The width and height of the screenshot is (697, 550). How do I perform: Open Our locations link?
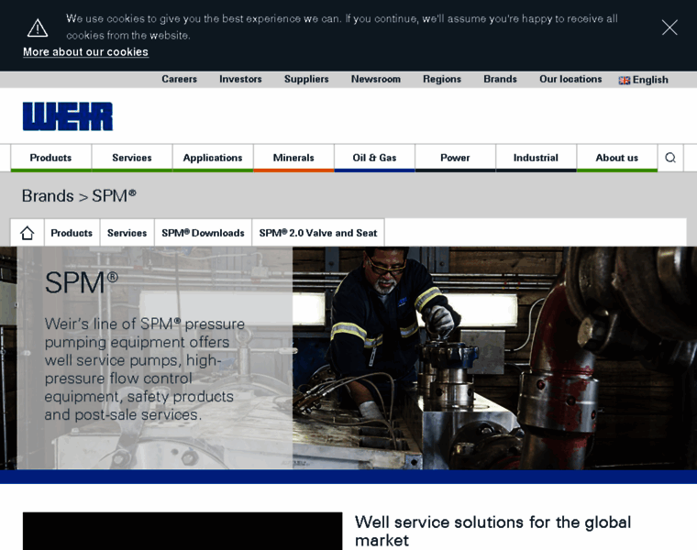570,79
